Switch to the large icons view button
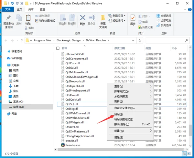 [189, 154]
